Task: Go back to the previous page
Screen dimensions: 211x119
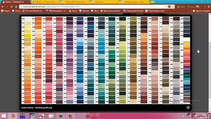Action: coord(3,7)
